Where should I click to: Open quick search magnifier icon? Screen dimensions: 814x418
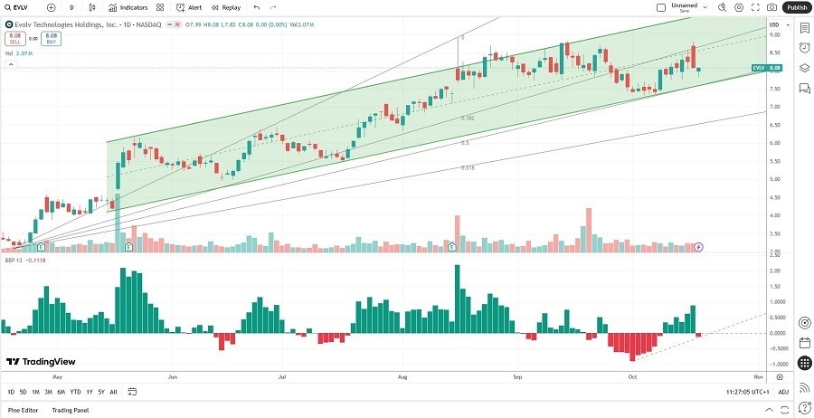[723, 7]
